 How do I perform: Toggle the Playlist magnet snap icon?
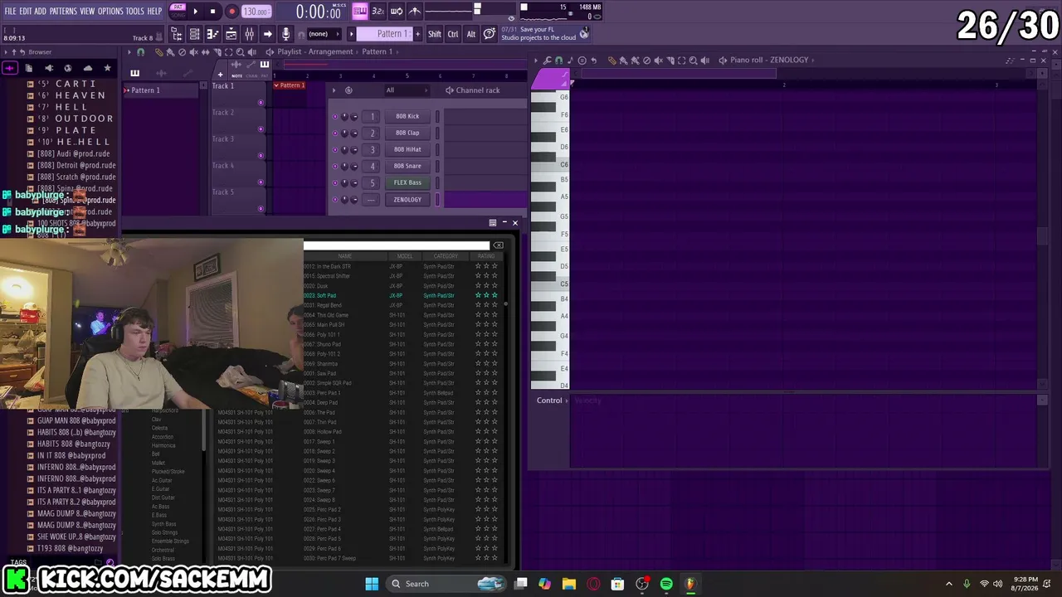point(140,52)
